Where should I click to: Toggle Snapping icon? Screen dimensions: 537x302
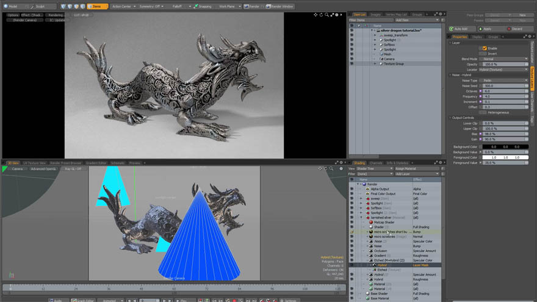(x=195, y=6)
